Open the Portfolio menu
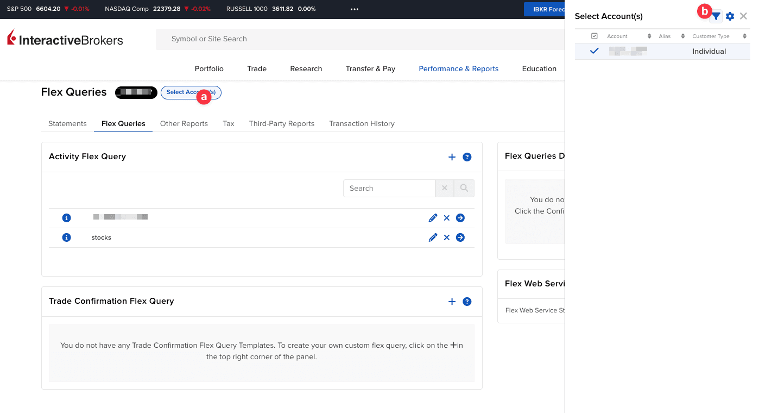Viewport: 759px width, 413px height. 209,68
